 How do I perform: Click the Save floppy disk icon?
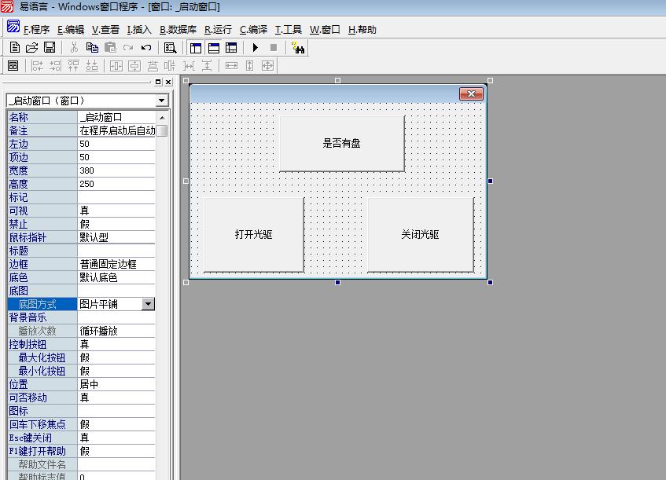pos(49,48)
